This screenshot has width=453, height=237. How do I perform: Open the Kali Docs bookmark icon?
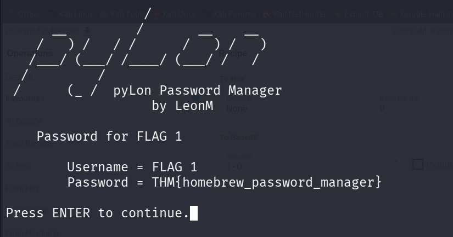coord(157,14)
